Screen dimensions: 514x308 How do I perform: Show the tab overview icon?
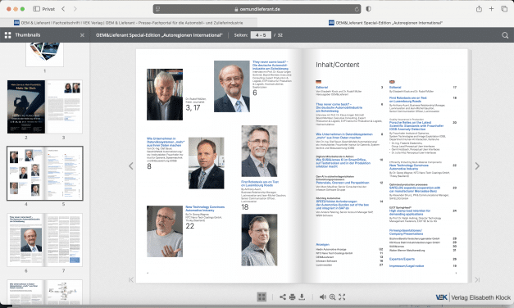(x=504, y=9)
